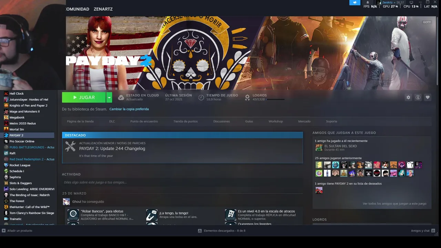Expand the green Jugar dropdown arrow
Screen dimensions: 441x248
tap(109, 97)
